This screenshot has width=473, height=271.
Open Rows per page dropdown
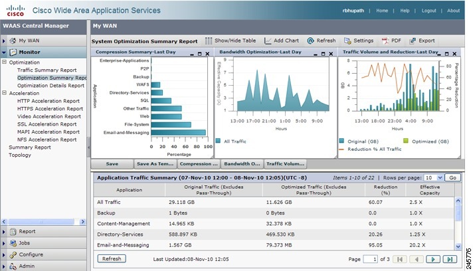tap(440, 178)
